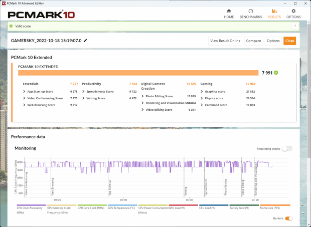This screenshot has width=311, height=227.
Task: Expand Rendering and Visualization Score
Action: point(142,103)
